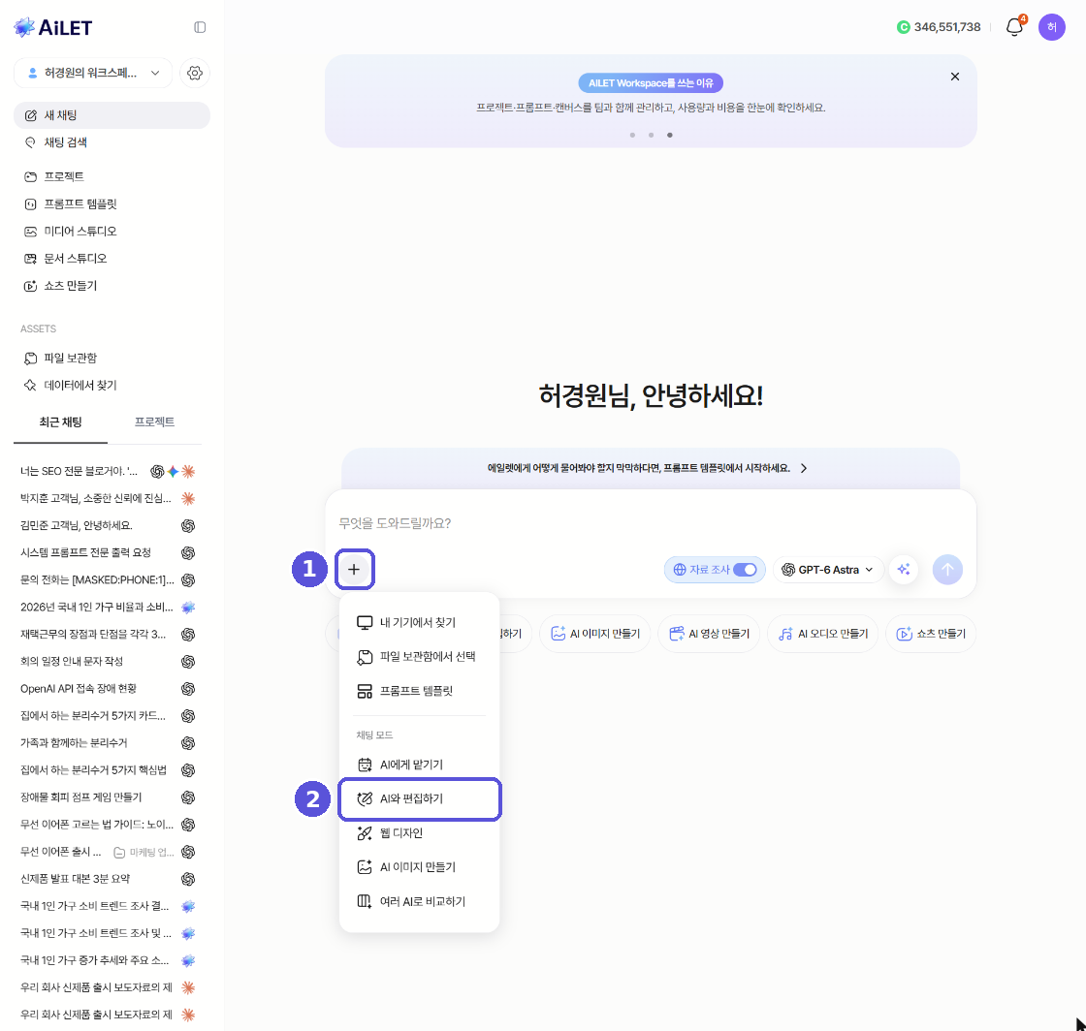Click the AI 영상 만들기 chip
The height and width of the screenshot is (1031, 1086).
click(709, 634)
